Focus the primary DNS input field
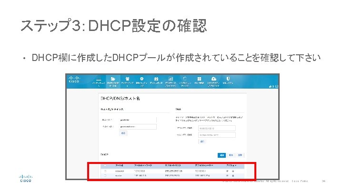This screenshot has height=193, width=343. [217, 129]
